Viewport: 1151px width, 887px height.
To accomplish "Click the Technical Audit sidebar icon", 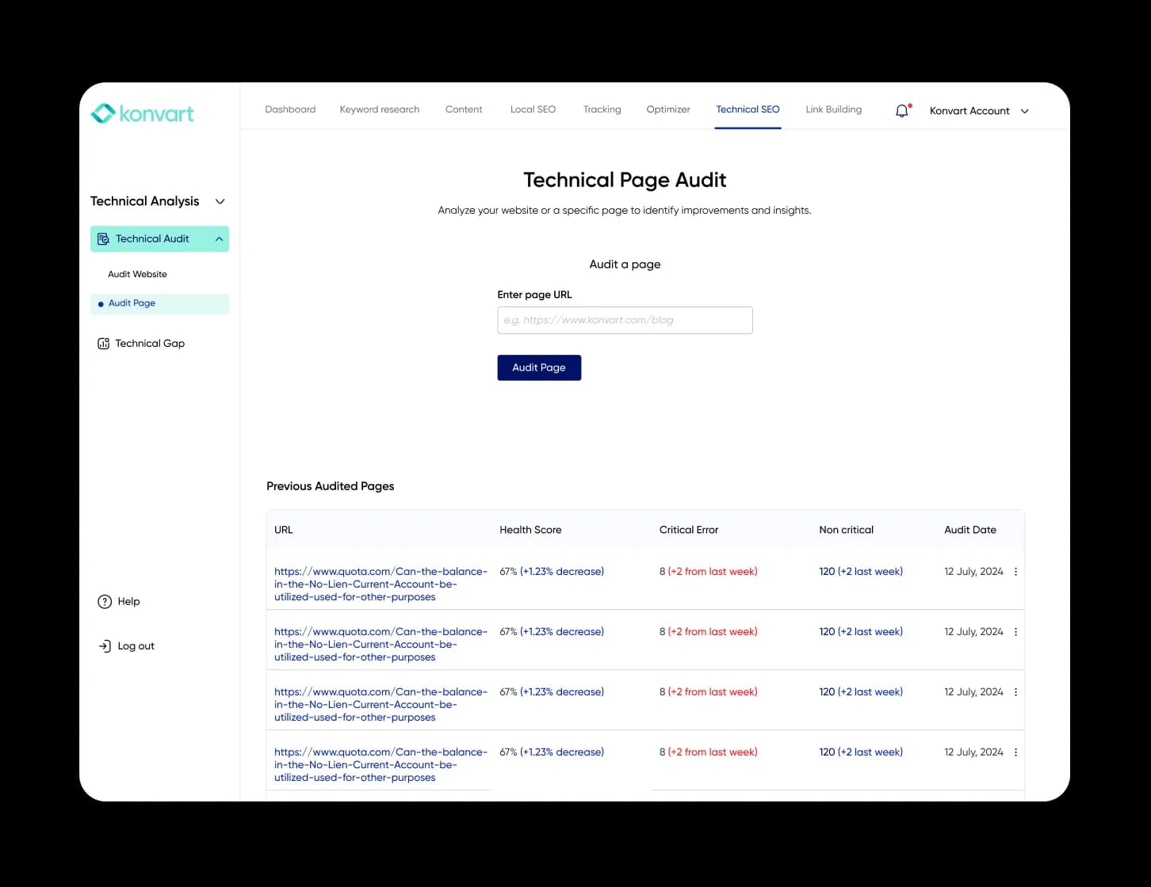I will coord(103,239).
